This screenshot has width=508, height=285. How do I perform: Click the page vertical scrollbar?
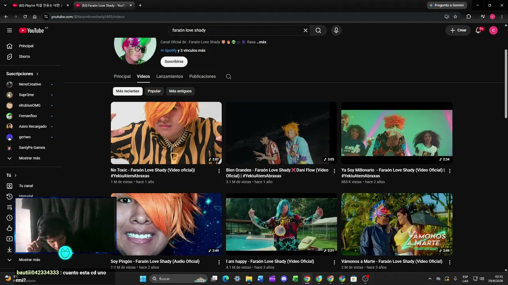[506, 83]
